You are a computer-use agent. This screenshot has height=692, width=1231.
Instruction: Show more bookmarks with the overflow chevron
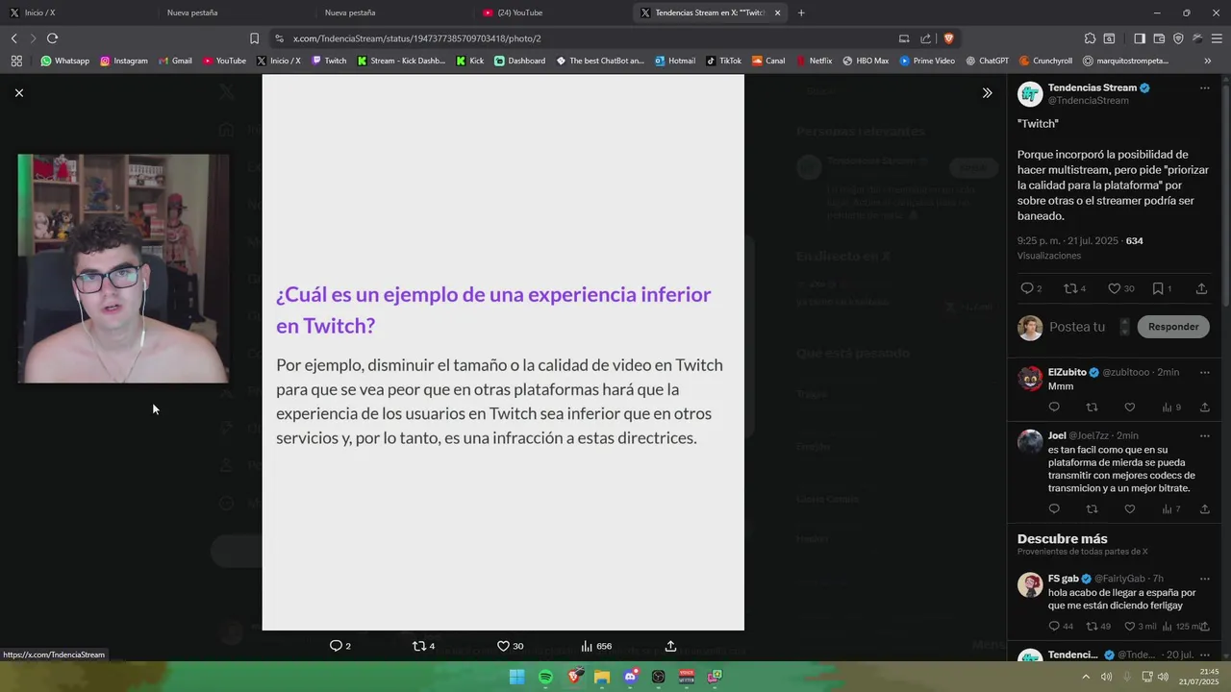tap(1208, 61)
